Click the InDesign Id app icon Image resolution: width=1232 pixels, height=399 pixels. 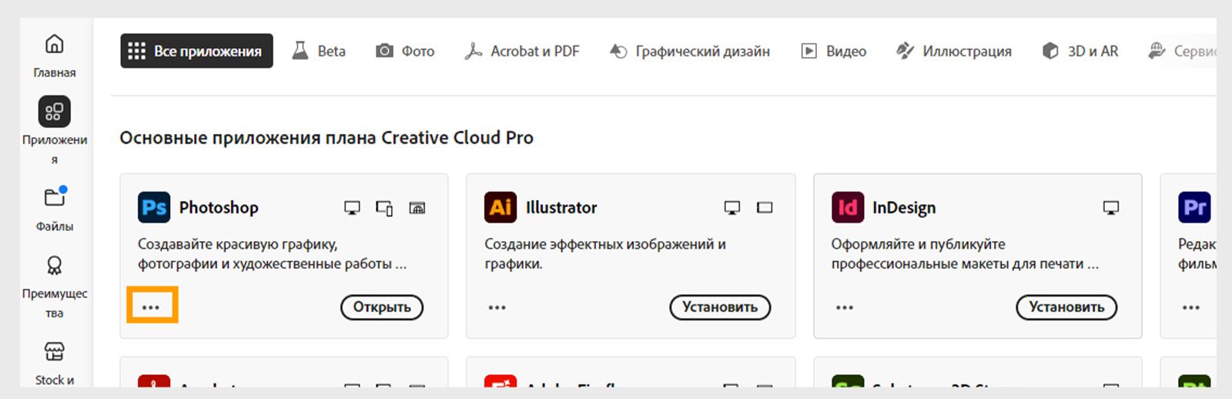848,207
